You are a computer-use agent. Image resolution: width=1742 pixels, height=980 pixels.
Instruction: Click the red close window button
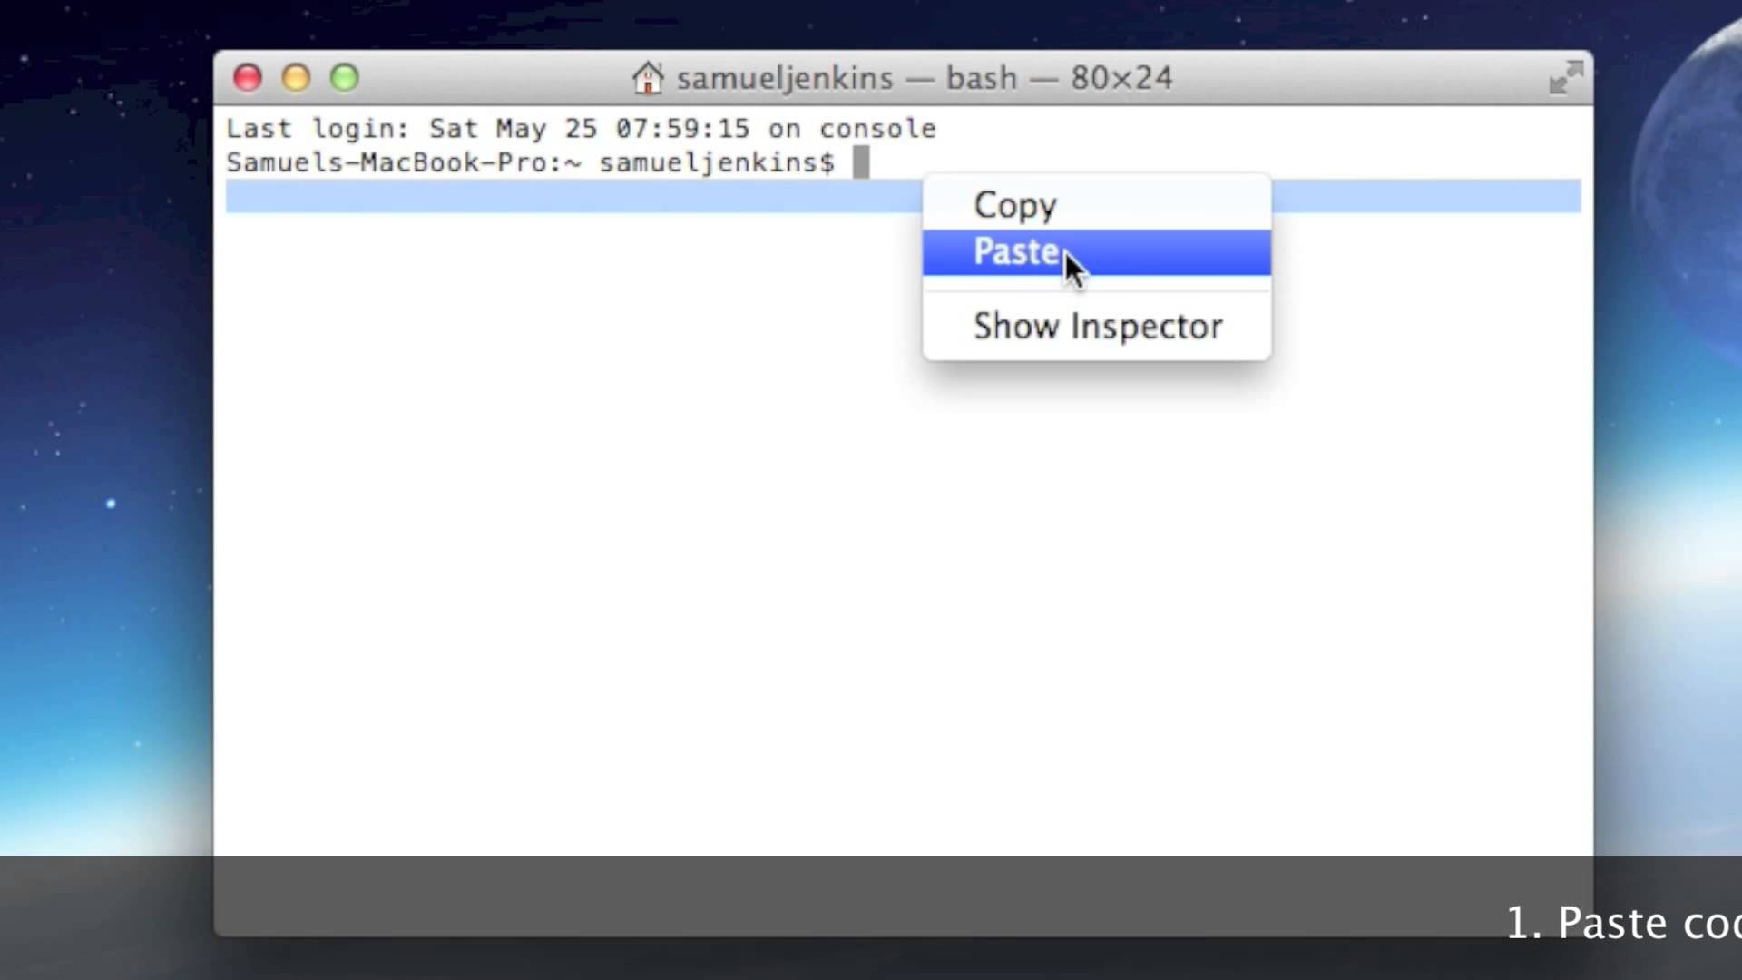coord(248,78)
